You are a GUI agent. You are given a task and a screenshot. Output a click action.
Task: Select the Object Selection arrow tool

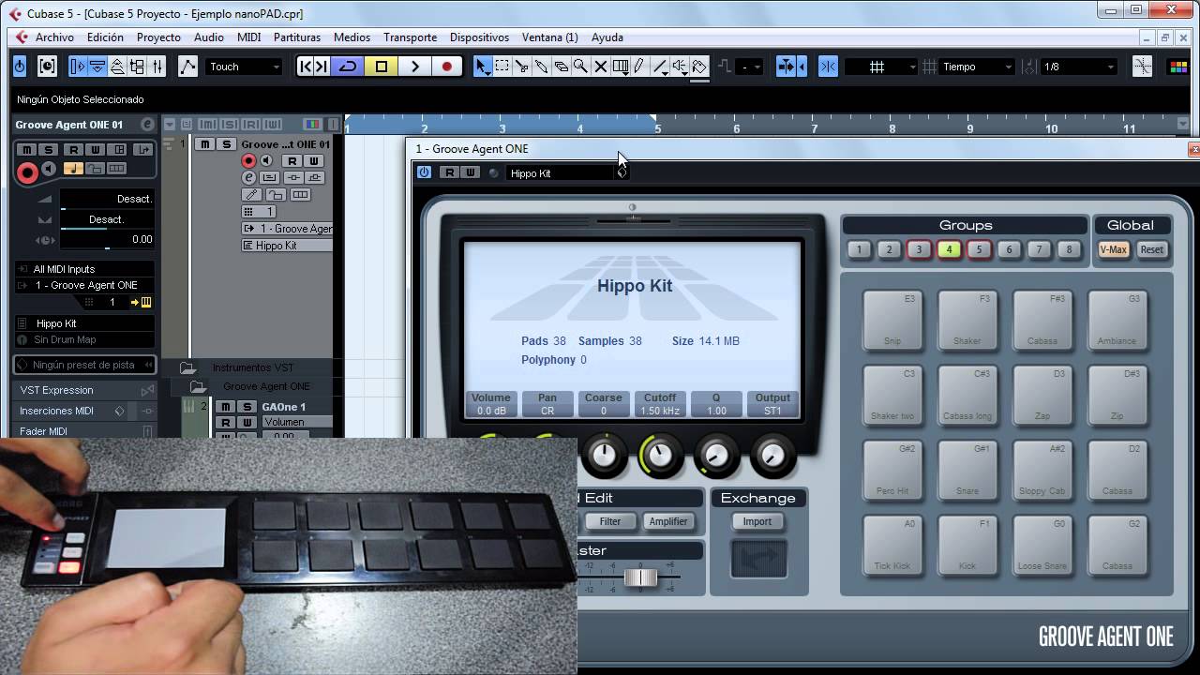(x=482, y=67)
